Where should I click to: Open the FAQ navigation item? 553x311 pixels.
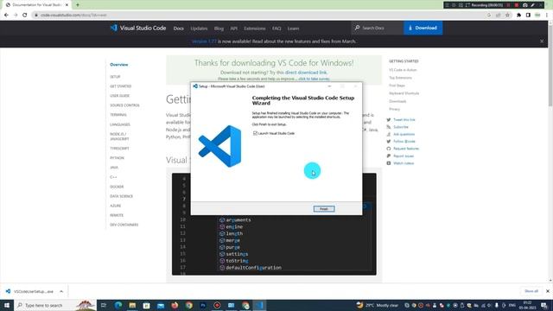click(x=276, y=29)
